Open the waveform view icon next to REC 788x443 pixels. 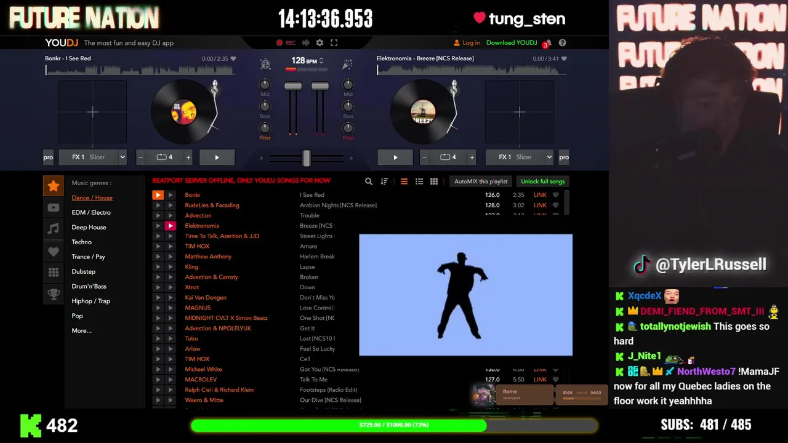pos(305,43)
